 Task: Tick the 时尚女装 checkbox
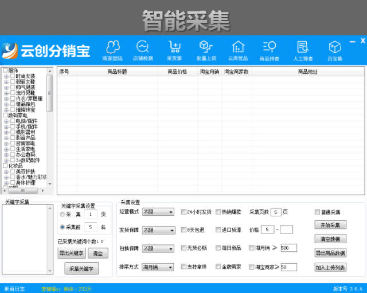point(13,76)
